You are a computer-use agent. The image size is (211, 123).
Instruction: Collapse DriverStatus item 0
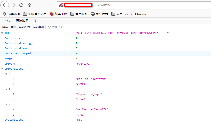coord(6,74)
